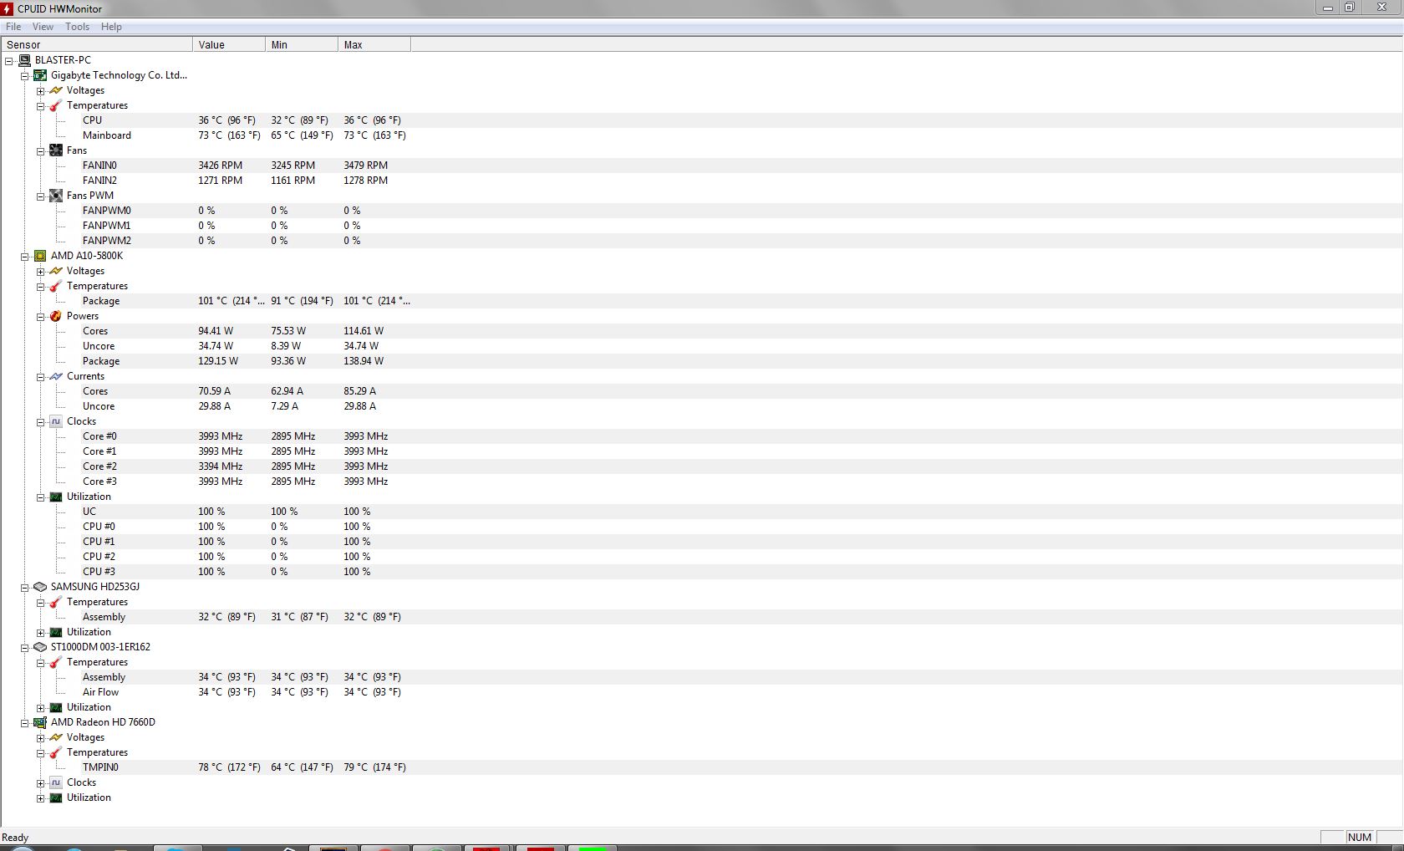Click thermometer icon for Radeon Temperatures

(x=56, y=752)
